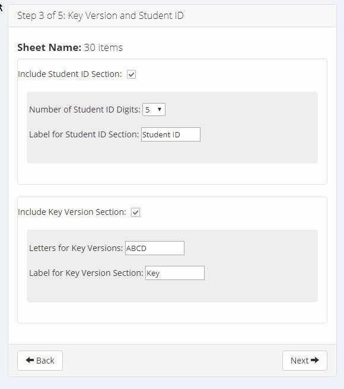The image size is (344, 389).
Task: Uncheck Include Student ID Section checkbox
Action: click(131, 74)
